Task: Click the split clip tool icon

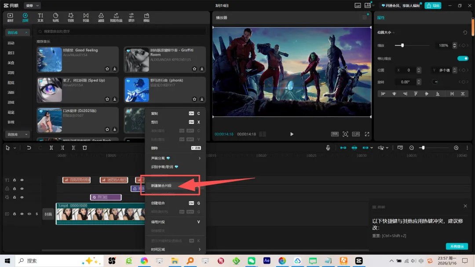Action: tap(51, 148)
